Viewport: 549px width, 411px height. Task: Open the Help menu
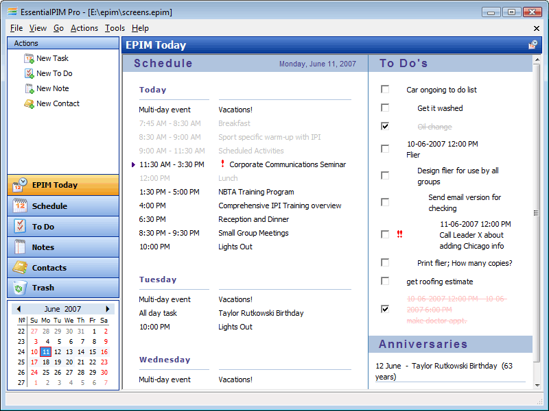pyautogui.click(x=140, y=28)
